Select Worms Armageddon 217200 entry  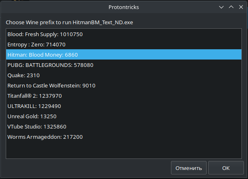coord(45,137)
